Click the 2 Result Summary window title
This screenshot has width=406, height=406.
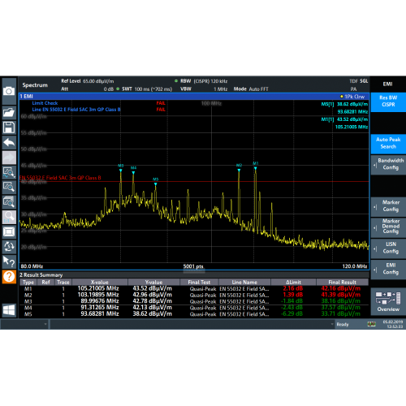(x=41, y=275)
